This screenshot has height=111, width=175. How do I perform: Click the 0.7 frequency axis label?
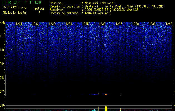pos(2,92)
